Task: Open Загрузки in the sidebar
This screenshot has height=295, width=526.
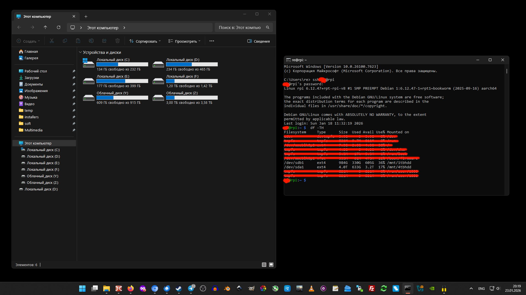Action: pos(32,78)
